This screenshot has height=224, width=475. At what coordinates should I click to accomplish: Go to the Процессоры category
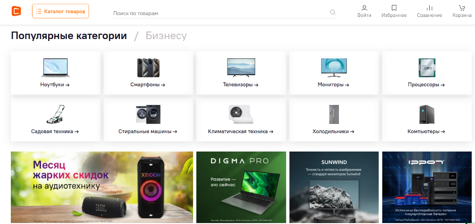(x=426, y=85)
